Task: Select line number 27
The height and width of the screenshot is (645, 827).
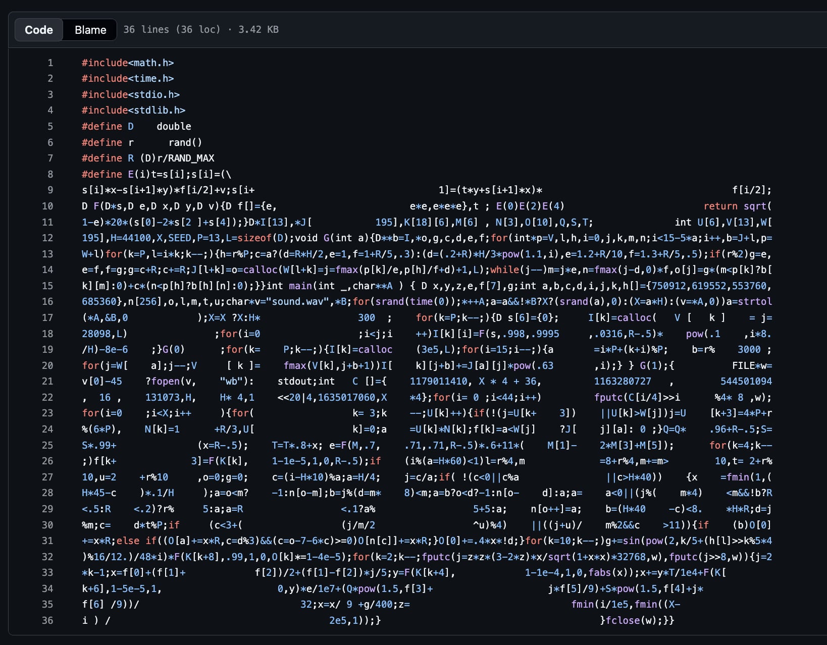Action: tap(47, 477)
